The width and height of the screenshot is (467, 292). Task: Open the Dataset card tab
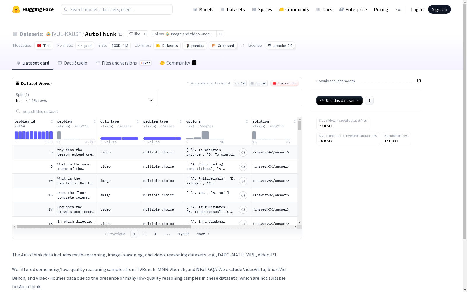coord(33,63)
